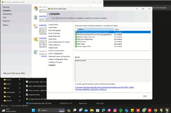Open the Options page in Installation Center
This screenshot has height=113, width=171.
(x=6, y=25)
